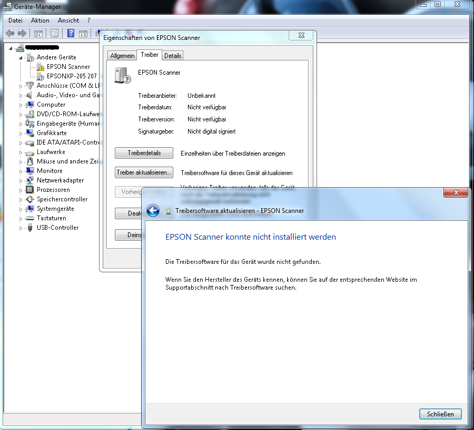Click the blue back arrow in driver wizard

click(153, 210)
